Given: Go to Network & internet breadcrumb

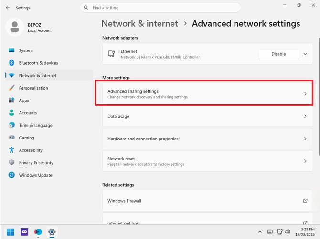Looking at the screenshot, I should [x=139, y=24].
